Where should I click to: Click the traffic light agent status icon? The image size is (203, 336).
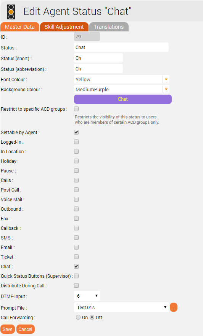(11, 11)
